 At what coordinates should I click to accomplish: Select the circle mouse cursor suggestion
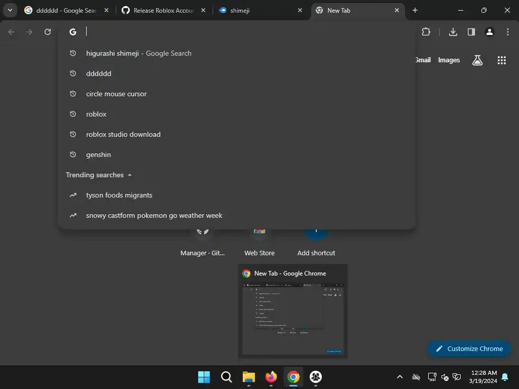237,94
